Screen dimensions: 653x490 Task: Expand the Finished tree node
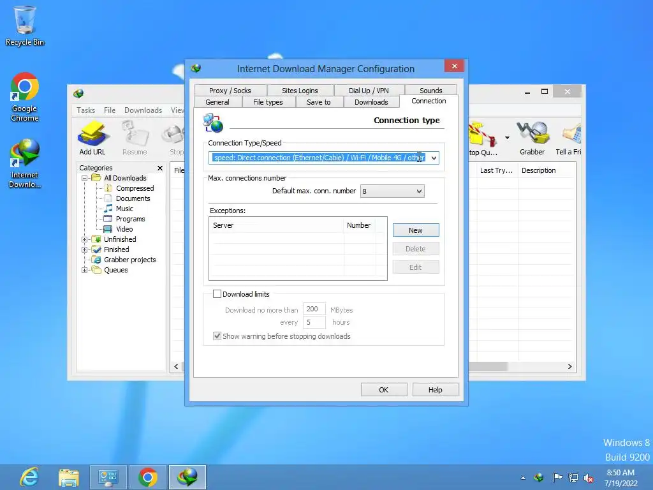[x=85, y=249]
